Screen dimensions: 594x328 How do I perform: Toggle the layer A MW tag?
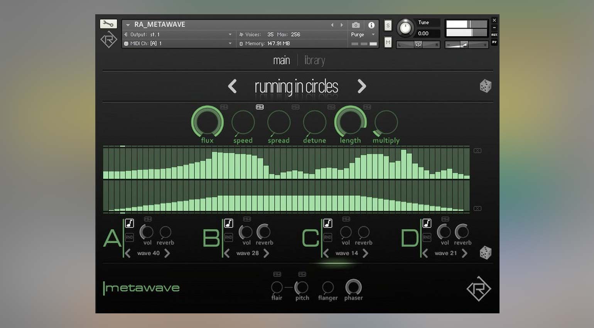point(148,219)
